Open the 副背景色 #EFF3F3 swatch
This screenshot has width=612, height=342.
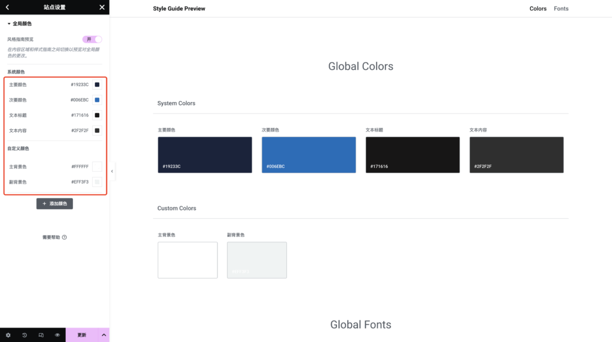pyautogui.click(x=97, y=182)
